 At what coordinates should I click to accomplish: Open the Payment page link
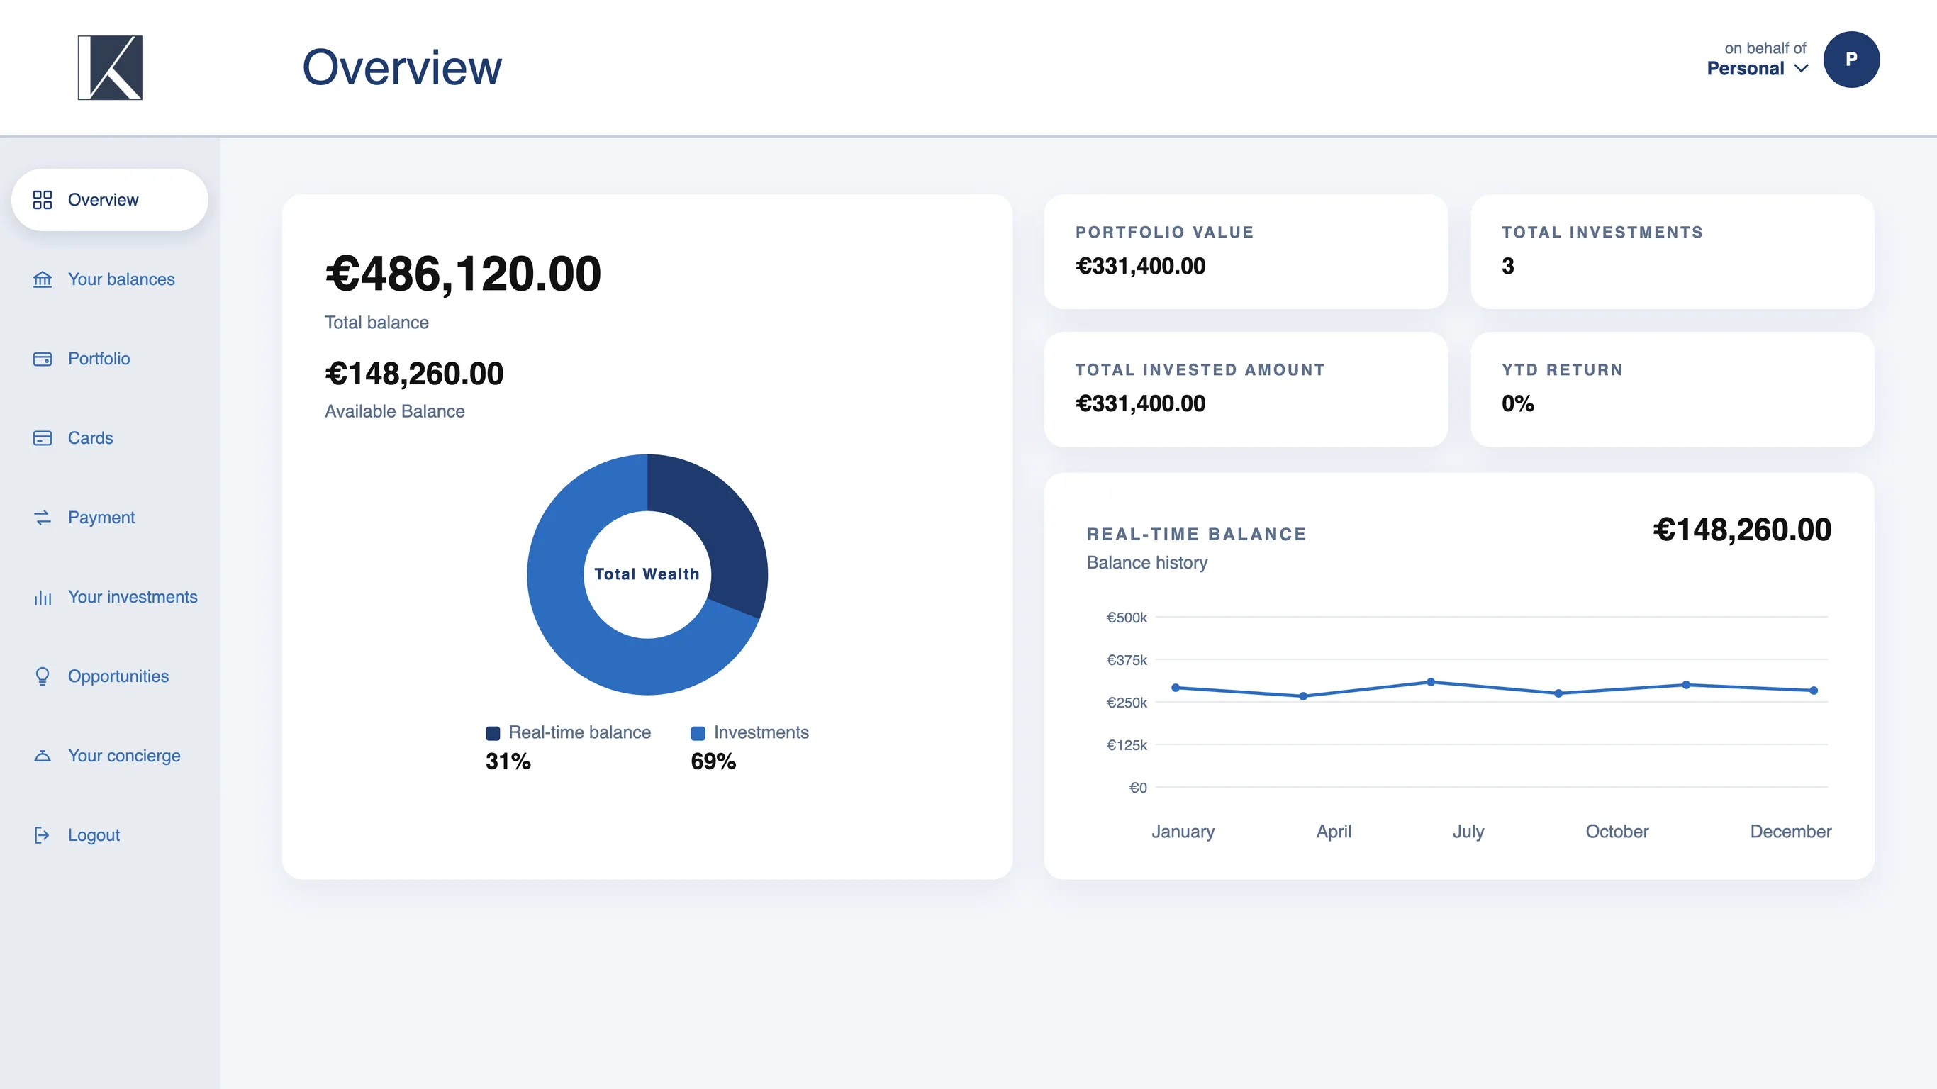[101, 518]
